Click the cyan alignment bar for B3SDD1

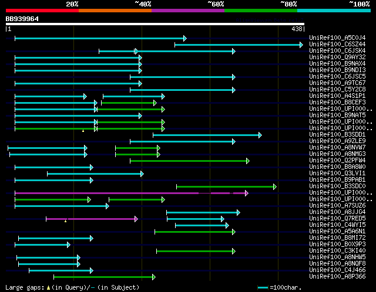(206, 135)
